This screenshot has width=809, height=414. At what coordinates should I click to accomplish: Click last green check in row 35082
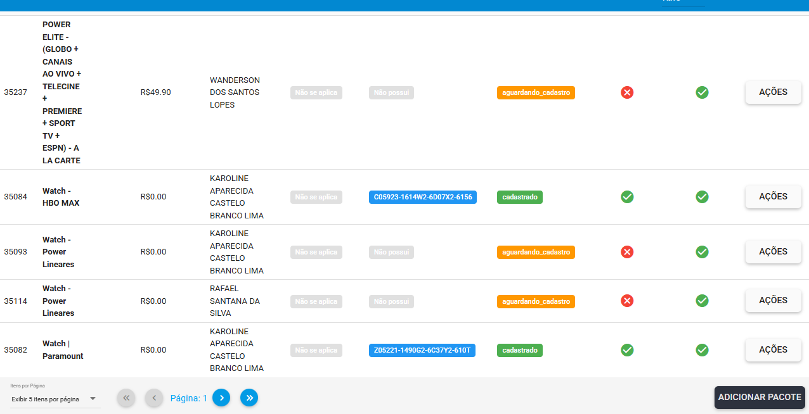click(x=702, y=350)
